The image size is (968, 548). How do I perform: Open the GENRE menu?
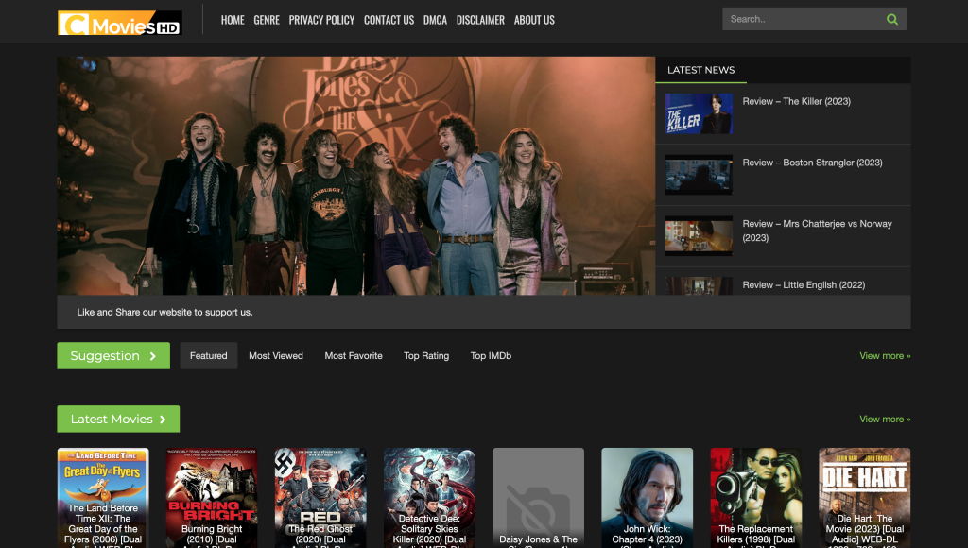pyautogui.click(x=267, y=20)
